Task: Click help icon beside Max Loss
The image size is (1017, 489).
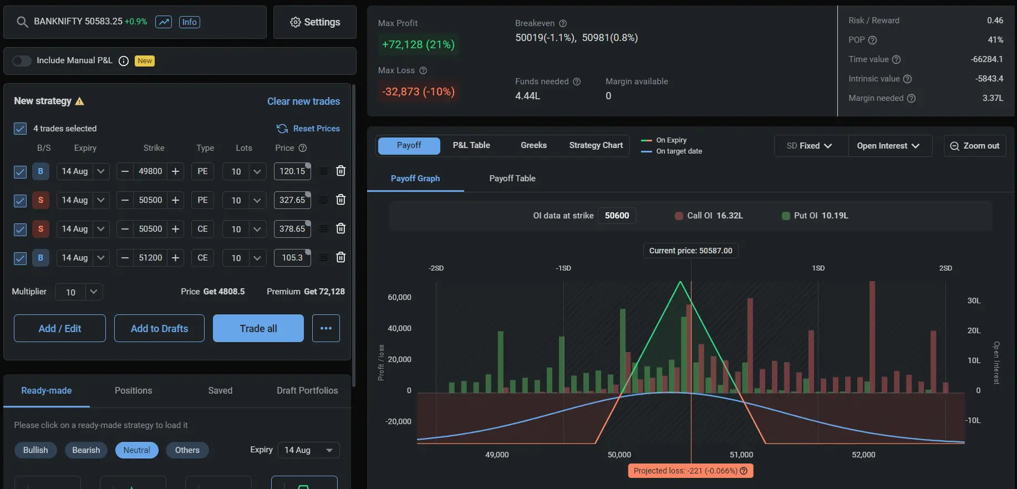Action: coord(423,70)
